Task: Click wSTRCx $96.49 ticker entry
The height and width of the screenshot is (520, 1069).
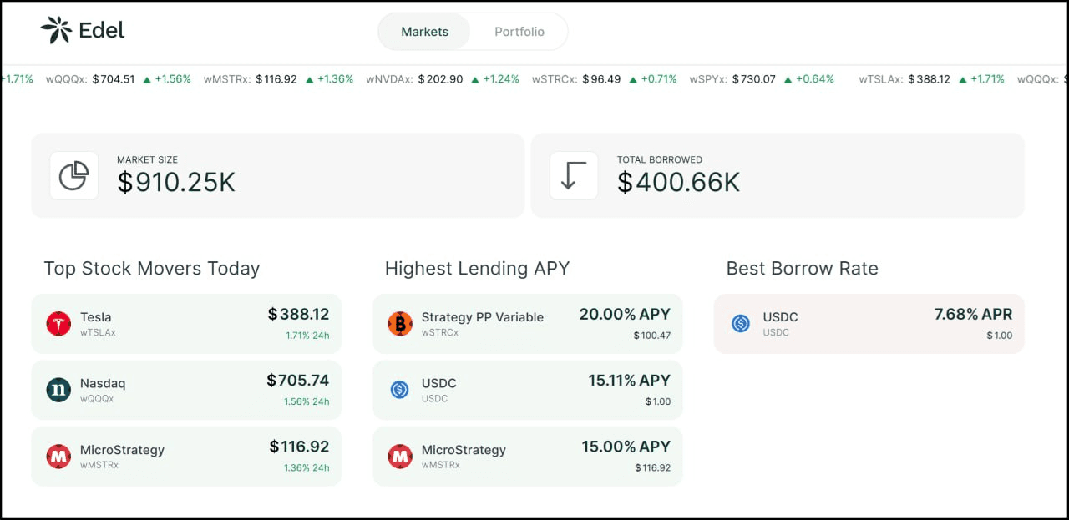Action: point(604,79)
